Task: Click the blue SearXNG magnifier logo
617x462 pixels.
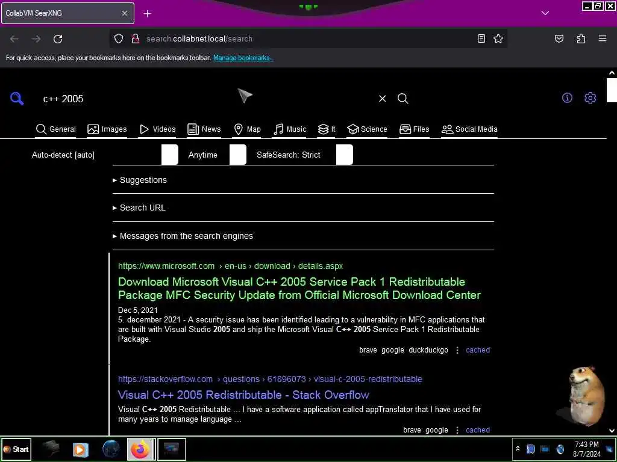Action: pos(17,98)
